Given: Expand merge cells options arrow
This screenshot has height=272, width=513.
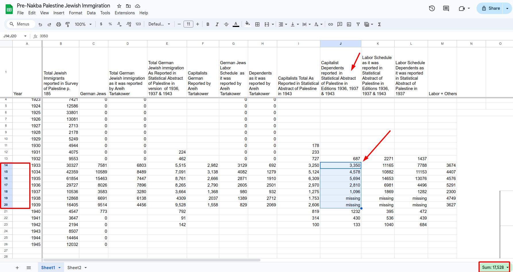Looking at the screenshot, I should tap(273, 24).
